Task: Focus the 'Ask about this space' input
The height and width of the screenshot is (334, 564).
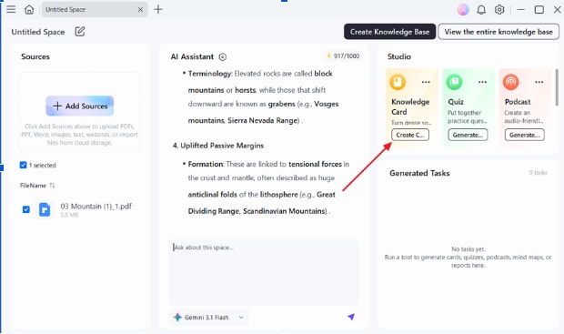Action: click(264, 272)
